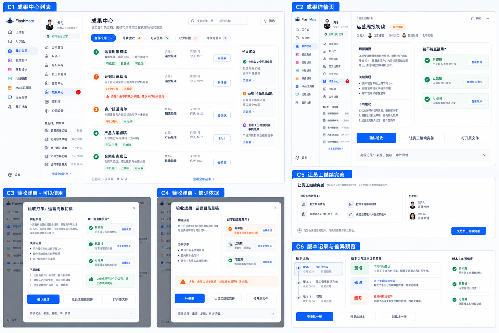Open AI 对话 in the C1 sidebar
Viewport: 499px width, 333px height.
coord(20,41)
